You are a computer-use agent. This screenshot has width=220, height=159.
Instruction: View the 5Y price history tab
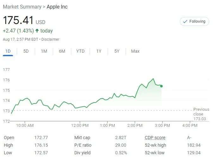click(x=117, y=51)
